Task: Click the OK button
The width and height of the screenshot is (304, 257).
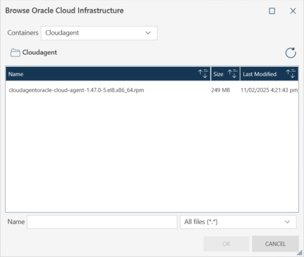Action: [226, 244]
